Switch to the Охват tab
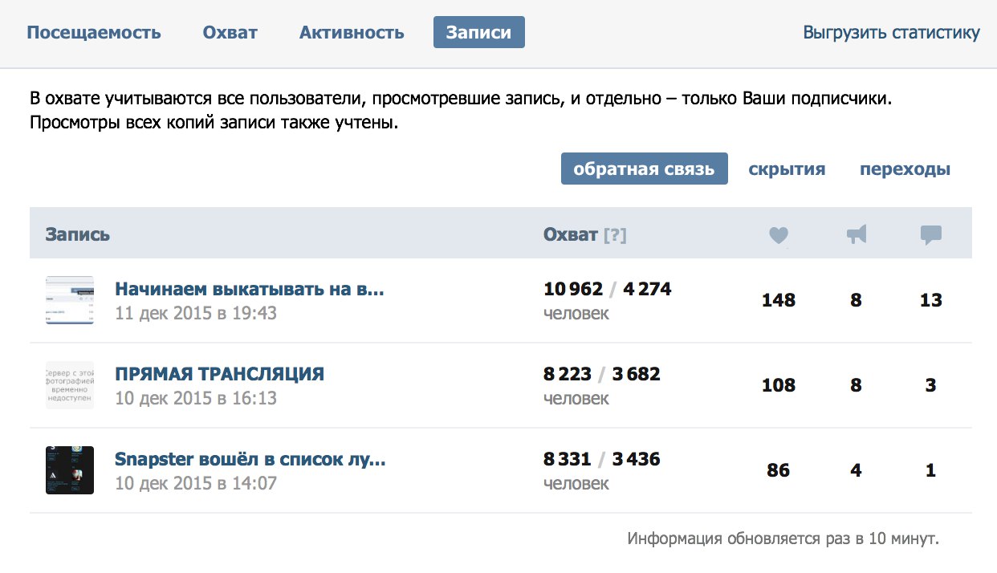 230,33
